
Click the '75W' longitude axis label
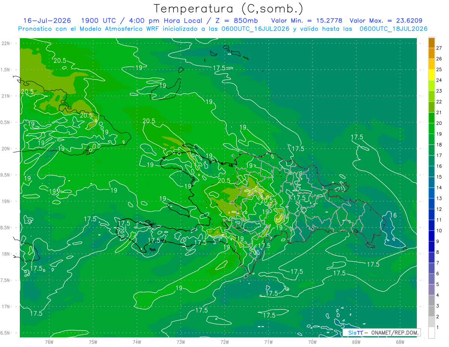pos(93,342)
